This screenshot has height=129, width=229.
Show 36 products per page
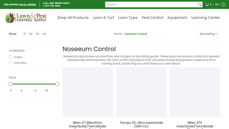(37, 34)
